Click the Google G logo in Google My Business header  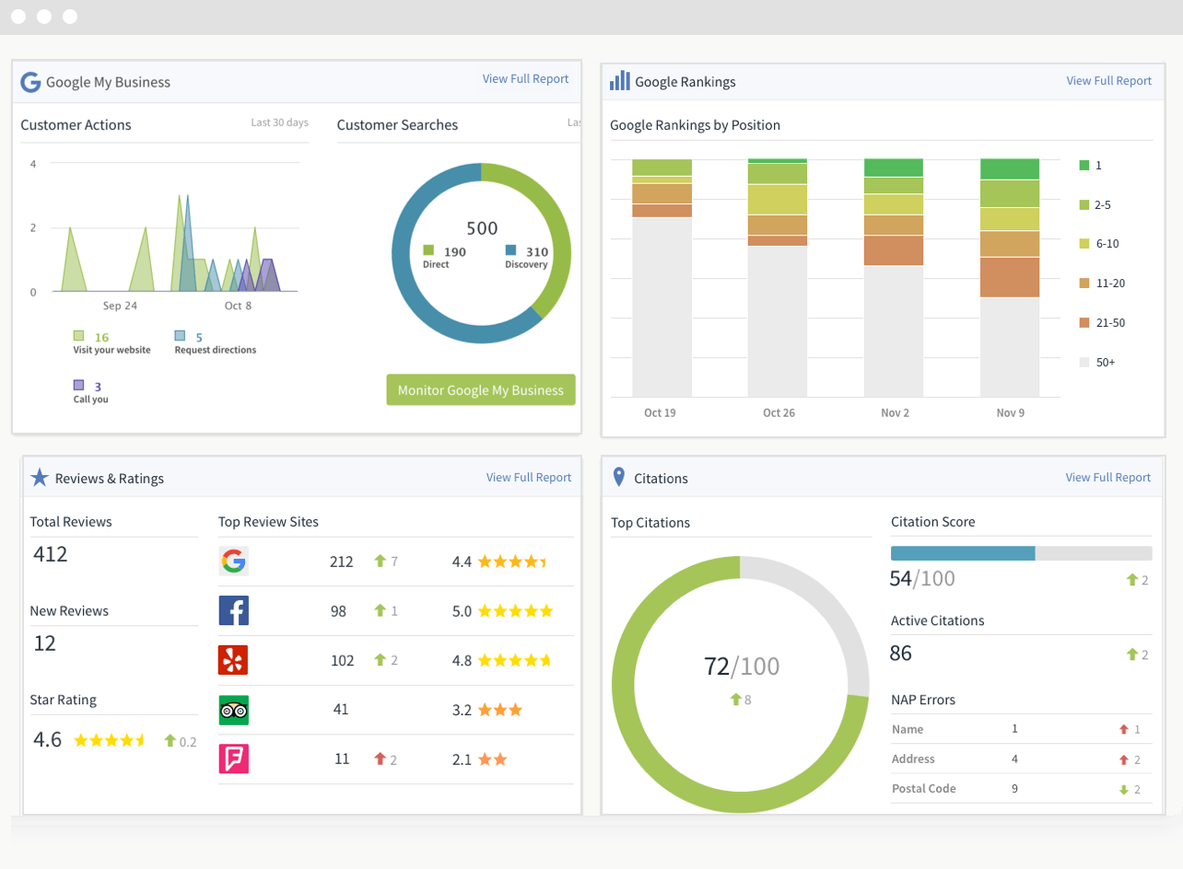(x=30, y=82)
